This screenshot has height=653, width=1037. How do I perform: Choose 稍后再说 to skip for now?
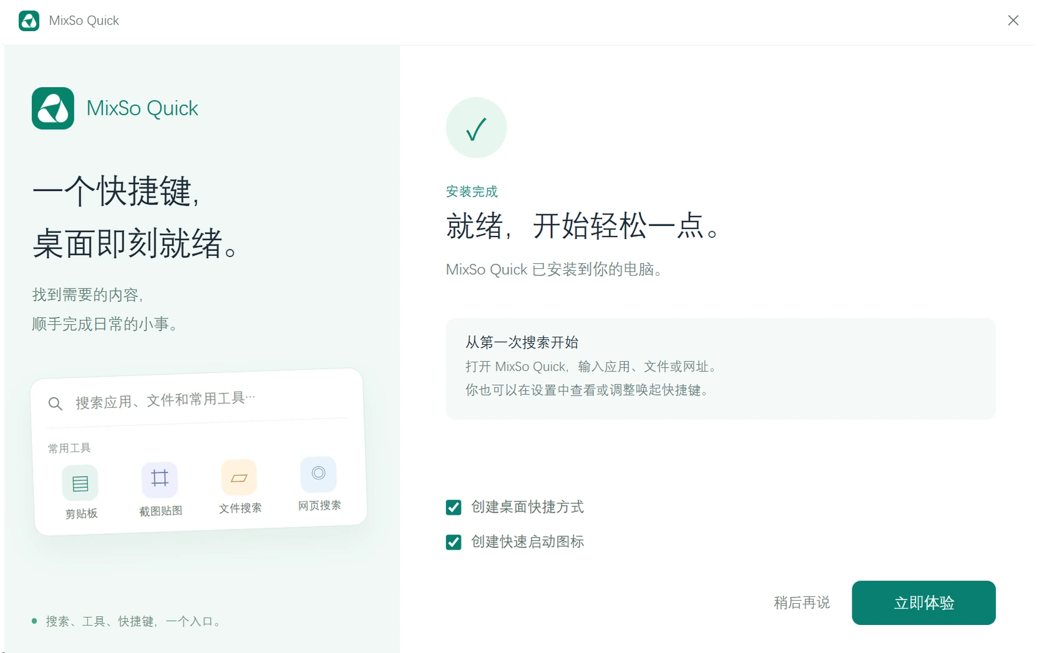pyautogui.click(x=802, y=602)
